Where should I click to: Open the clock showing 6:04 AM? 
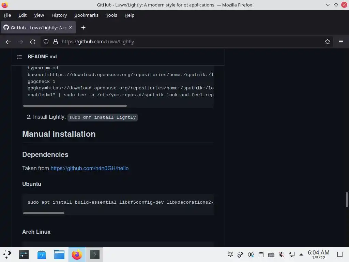pos(318,254)
